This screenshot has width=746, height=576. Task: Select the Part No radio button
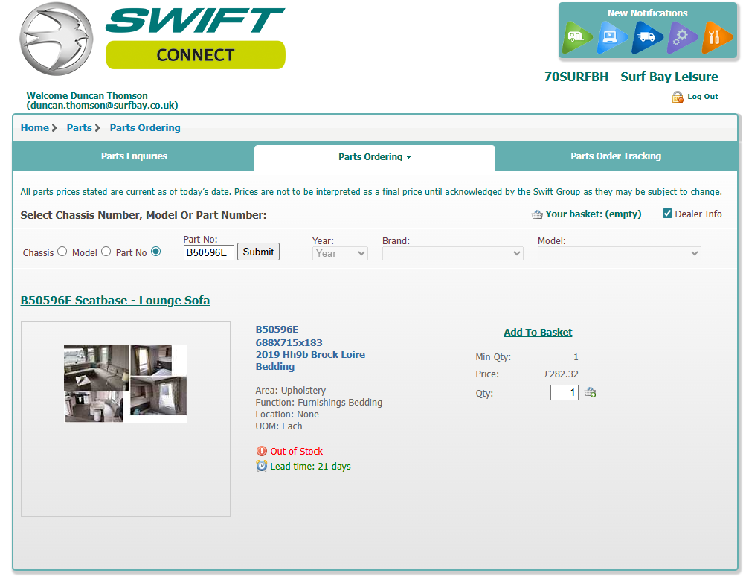pyautogui.click(x=155, y=252)
